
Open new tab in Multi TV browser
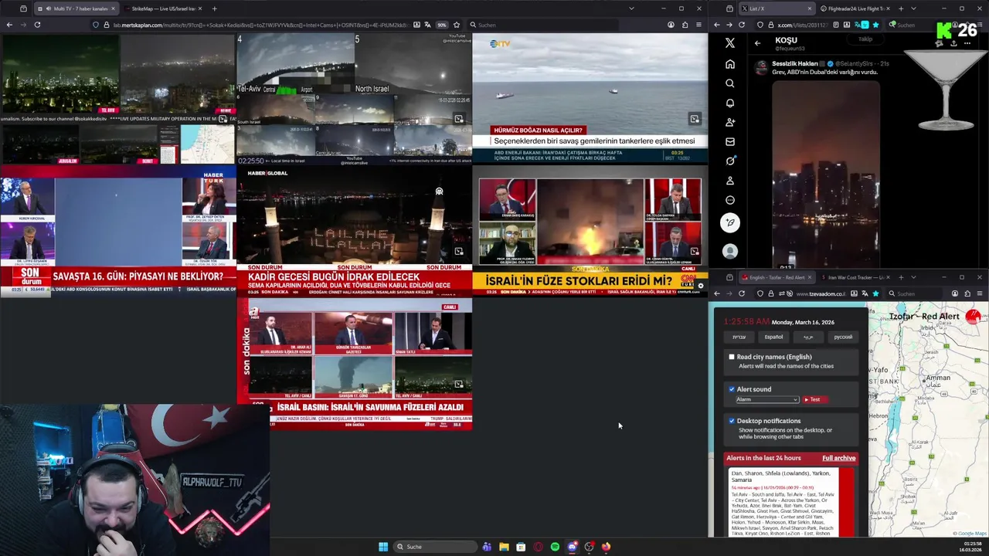click(214, 8)
